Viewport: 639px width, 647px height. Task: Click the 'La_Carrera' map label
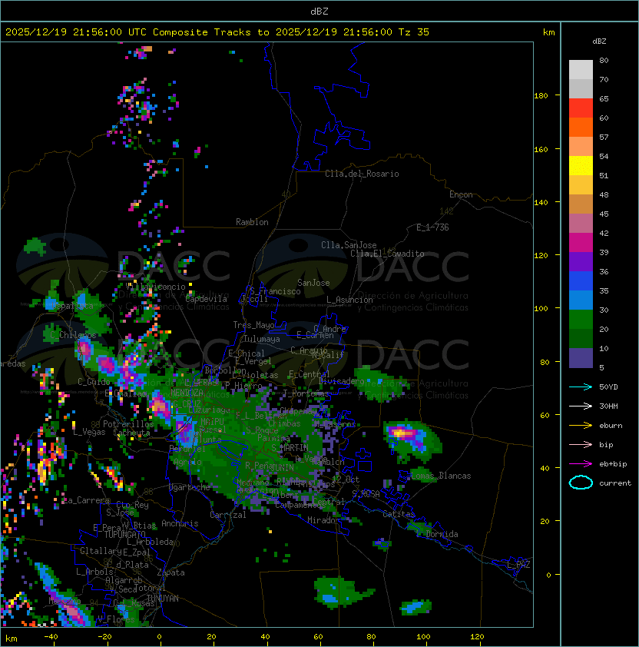[86, 500]
